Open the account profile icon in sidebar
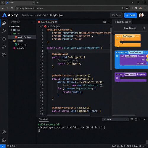 point(4,132)
